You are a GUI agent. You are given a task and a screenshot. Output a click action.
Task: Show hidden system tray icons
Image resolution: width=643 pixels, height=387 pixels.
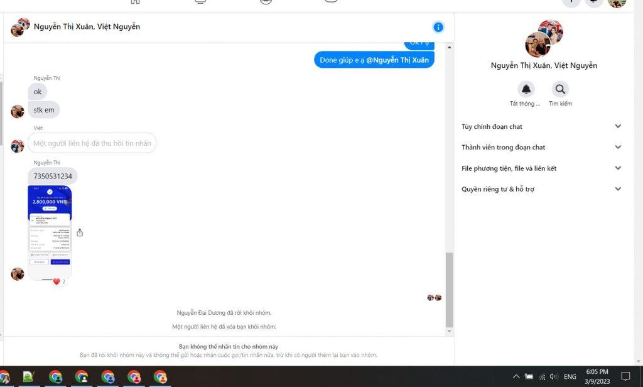click(x=516, y=376)
